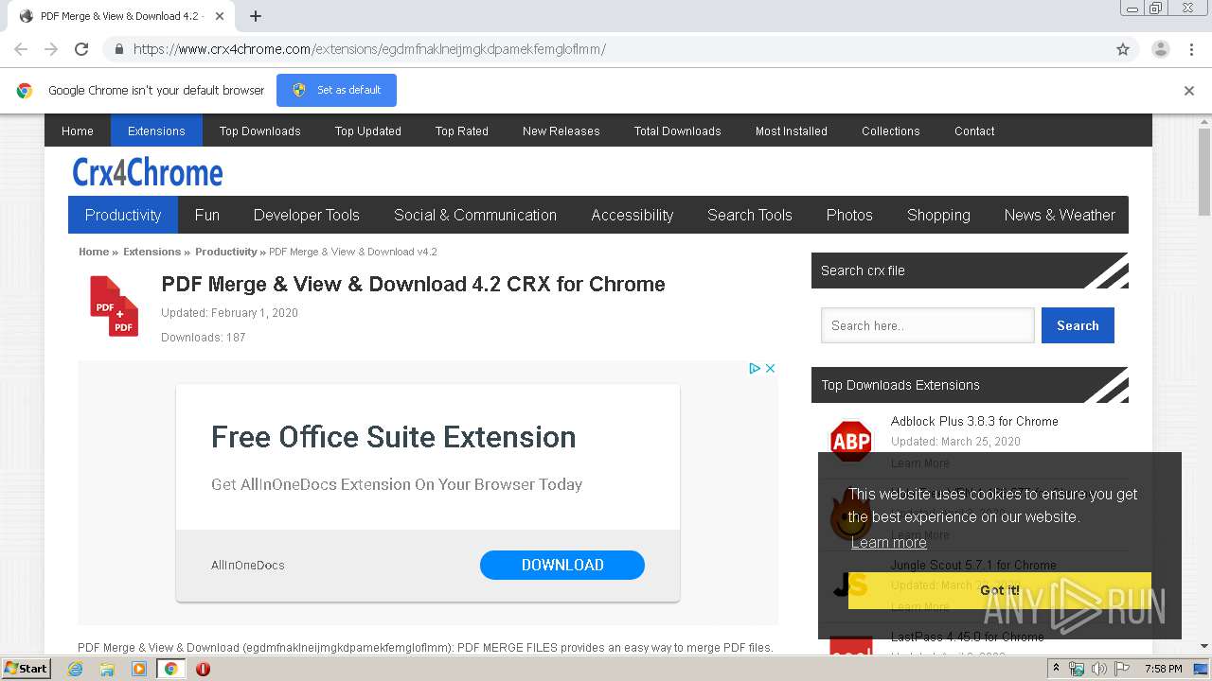The width and height of the screenshot is (1212, 681).
Task: Open Adblock Plus 3.8.3 for Chrome link
Action: (x=974, y=421)
